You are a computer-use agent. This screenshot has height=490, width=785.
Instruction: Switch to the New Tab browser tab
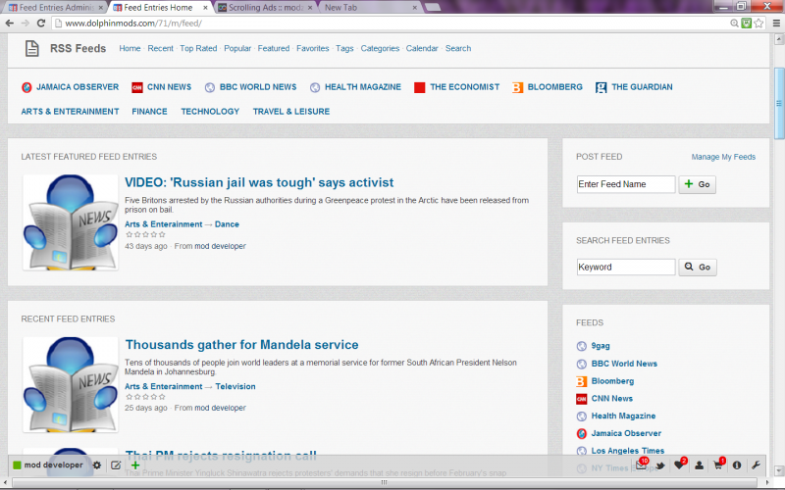(x=370, y=8)
